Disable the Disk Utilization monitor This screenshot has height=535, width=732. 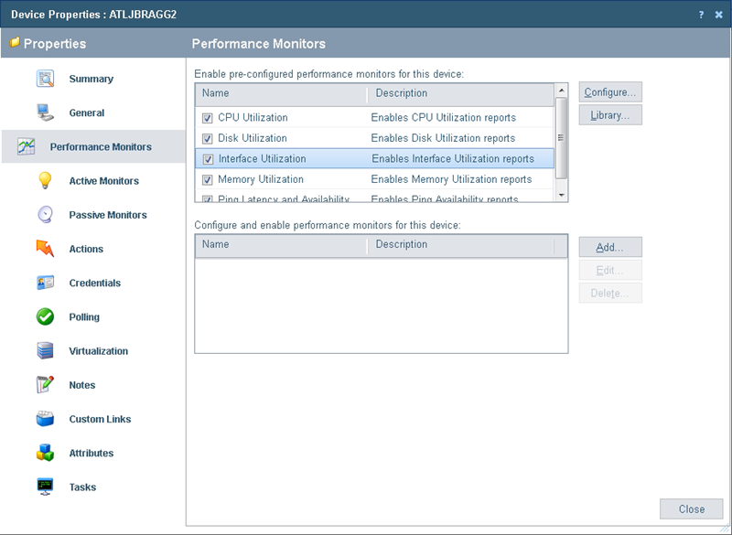[206, 138]
